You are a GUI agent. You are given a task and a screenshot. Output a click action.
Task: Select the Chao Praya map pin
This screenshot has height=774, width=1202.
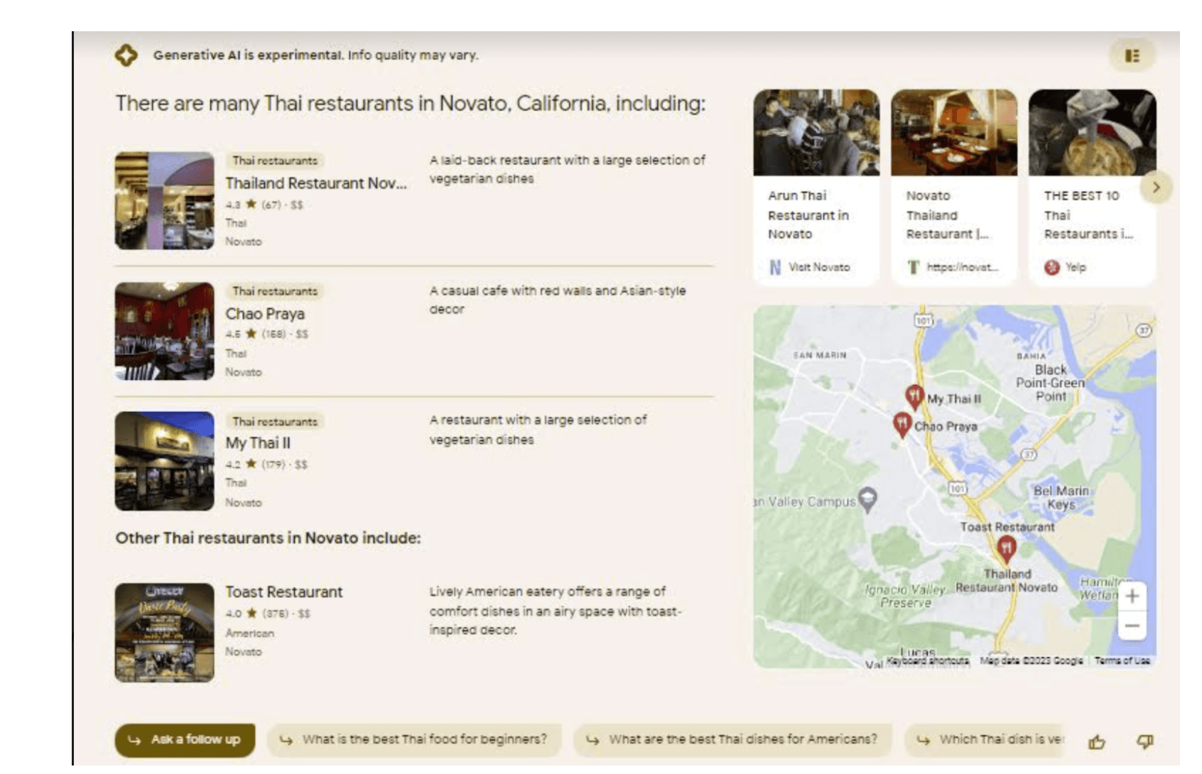coord(902,422)
